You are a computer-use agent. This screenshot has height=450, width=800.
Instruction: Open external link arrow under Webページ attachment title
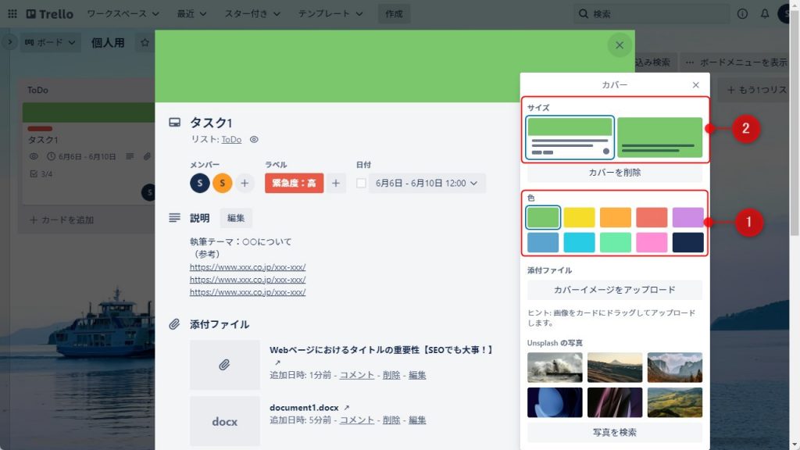[x=277, y=362]
